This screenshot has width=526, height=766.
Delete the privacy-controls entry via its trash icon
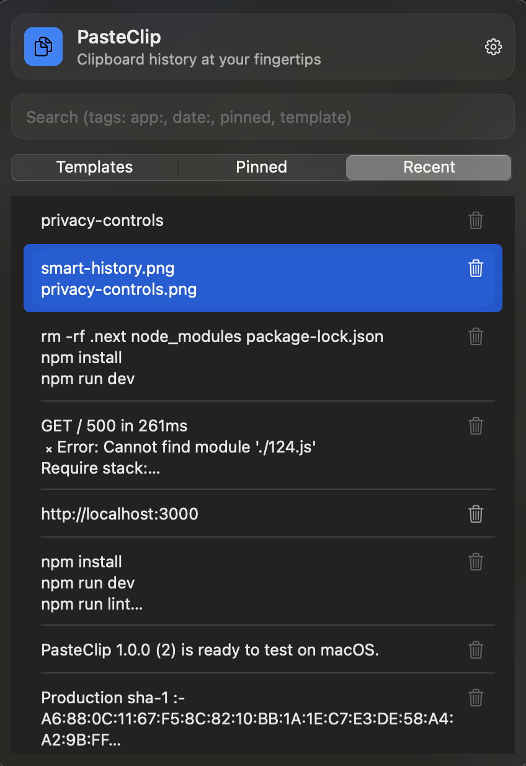pos(475,220)
